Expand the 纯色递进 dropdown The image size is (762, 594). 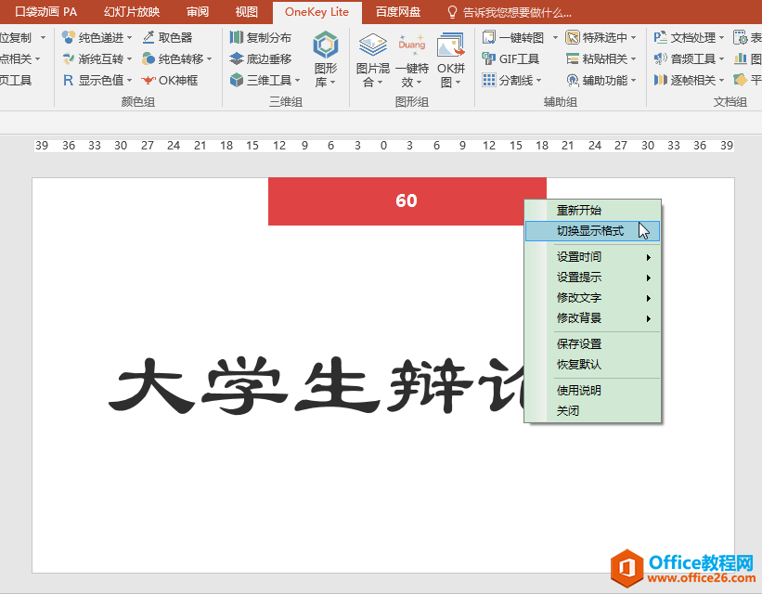coord(130,37)
